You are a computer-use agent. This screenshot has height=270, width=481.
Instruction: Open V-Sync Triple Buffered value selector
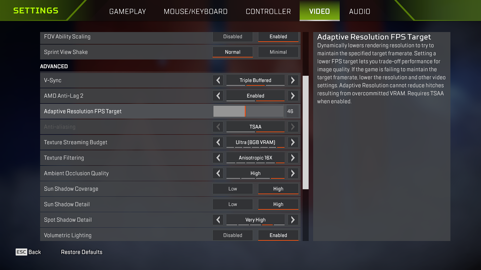(255, 80)
